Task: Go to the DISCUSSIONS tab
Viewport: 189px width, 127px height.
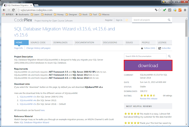Action: pyautogui.click(x=113, y=42)
